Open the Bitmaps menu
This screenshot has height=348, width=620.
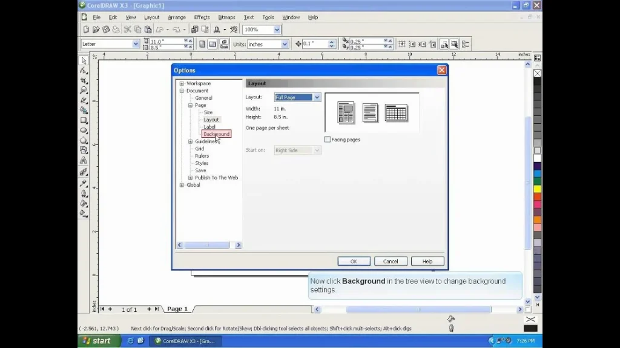tap(226, 18)
